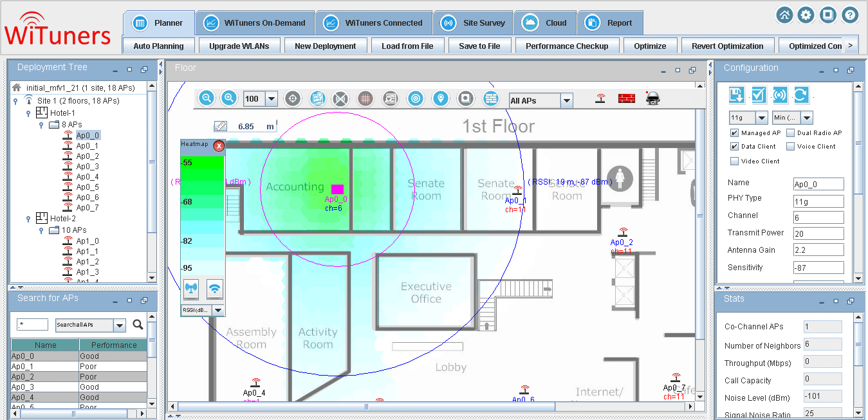Click the antenna tower icon in Heatmap panel
The width and height of the screenshot is (868, 420).
pos(191,289)
